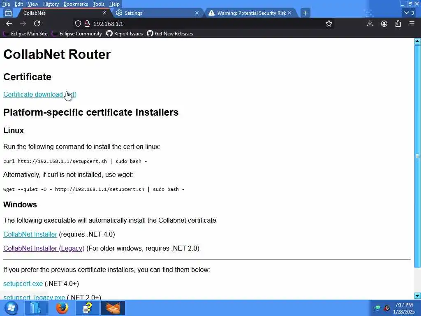Click the red tray icon beside the clock
Viewport: 421px width, 316px height.
pos(387,308)
